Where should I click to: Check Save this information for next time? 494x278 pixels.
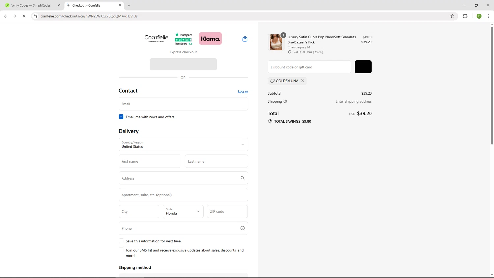[121, 241]
